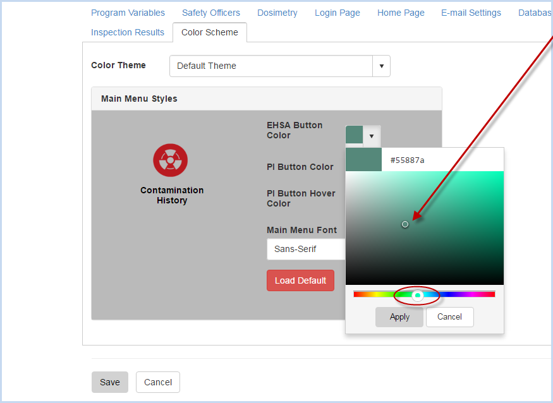
Task: Open the Color Theme dropdown arrow
Action: click(381, 66)
